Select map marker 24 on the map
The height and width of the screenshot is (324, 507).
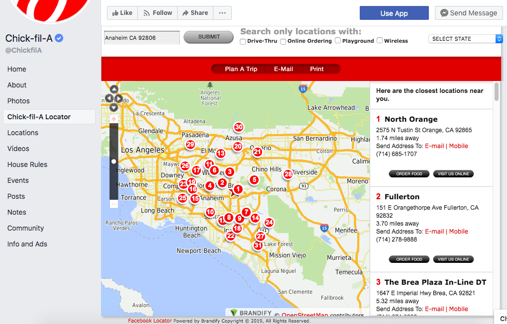[269, 222]
